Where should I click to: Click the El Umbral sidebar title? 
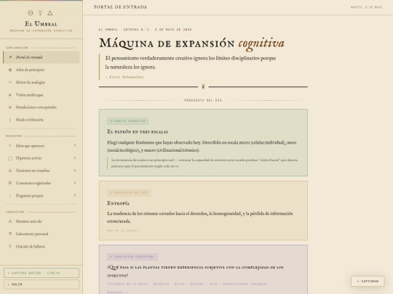(x=41, y=24)
